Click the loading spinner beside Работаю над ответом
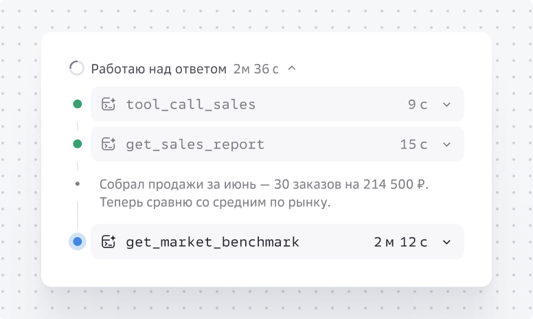This screenshot has height=319, width=533. 77,68
